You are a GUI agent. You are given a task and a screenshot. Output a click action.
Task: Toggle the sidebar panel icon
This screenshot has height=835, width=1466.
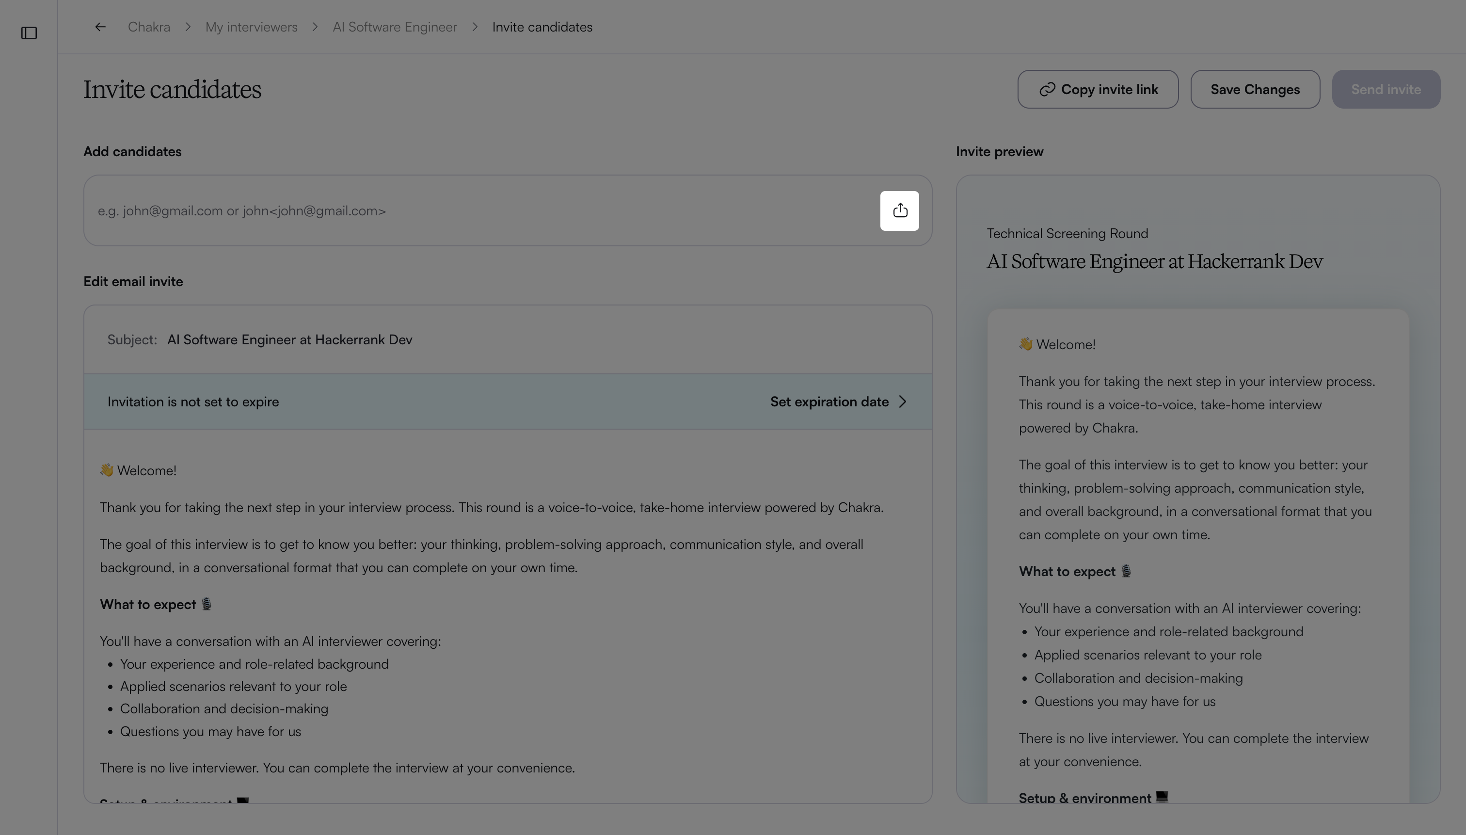(29, 33)
